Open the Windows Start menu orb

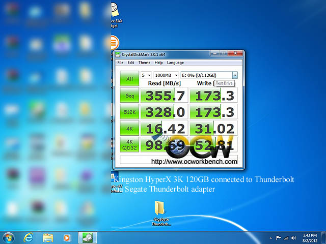(8, 238)
